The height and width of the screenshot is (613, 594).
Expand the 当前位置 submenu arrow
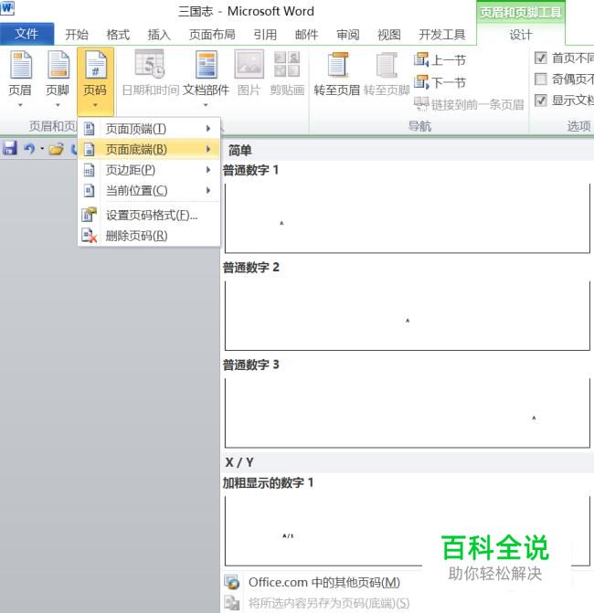[208, 191]
